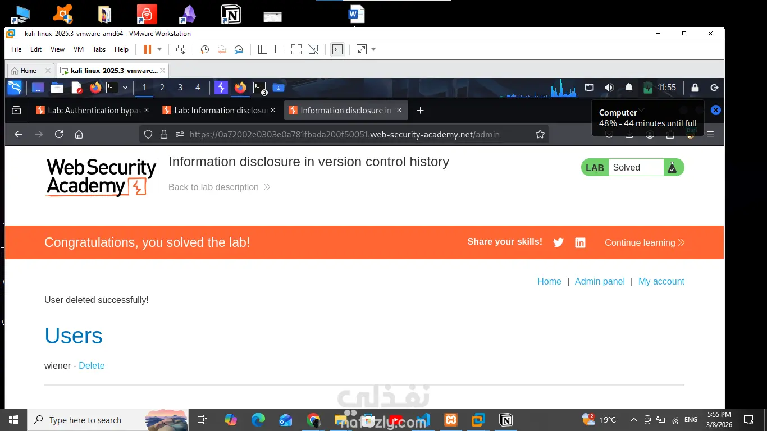
Task: Go to the Firefox home page
Action: (79, 135)
